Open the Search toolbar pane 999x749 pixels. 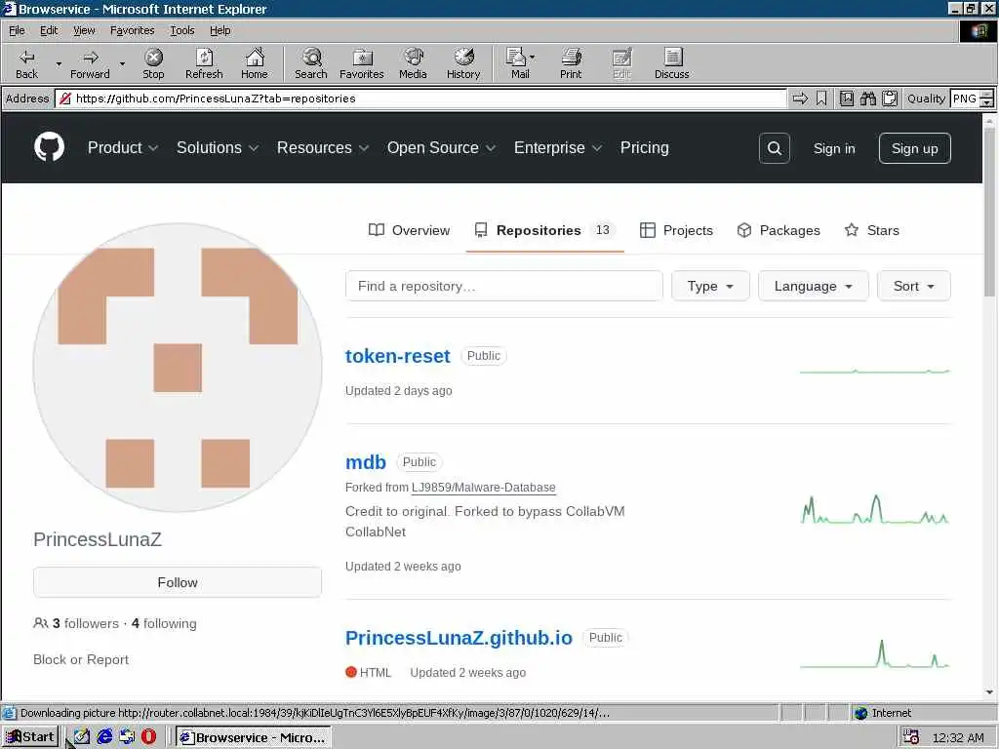(x=311, y=63)
